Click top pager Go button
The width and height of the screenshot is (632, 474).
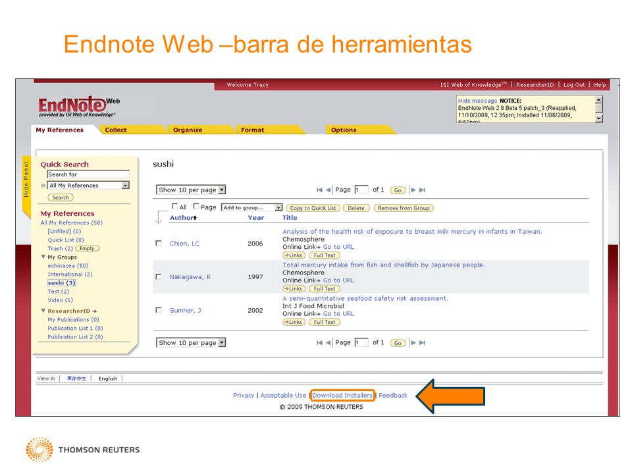coord(398,190)
